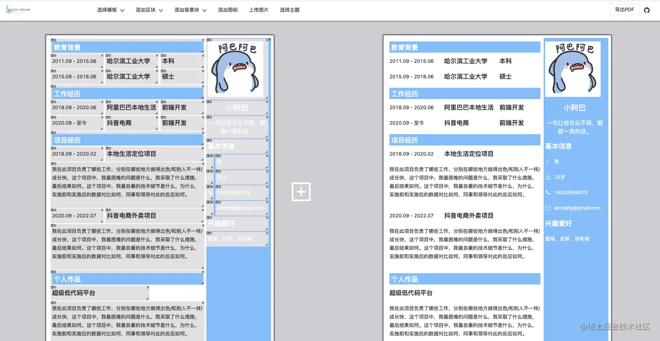Delete the 教育背景 header block in the editor
The width and height of the screenshot is (660, 341).
tap(203, 40)
